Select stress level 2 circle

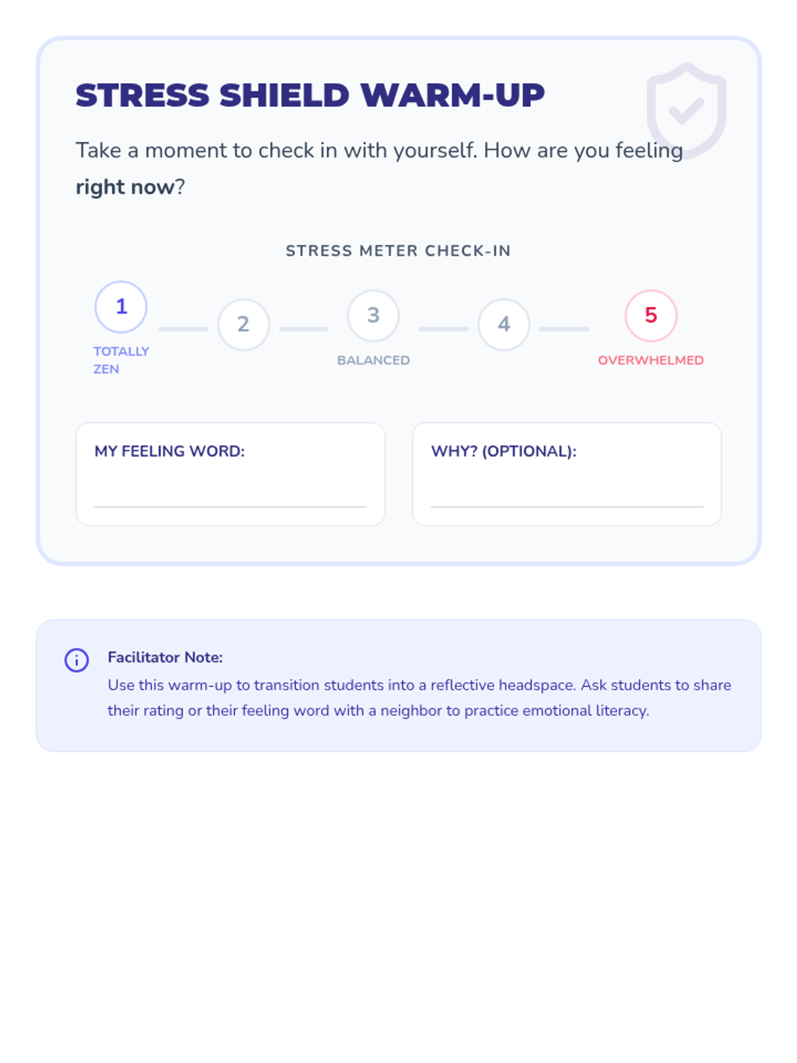[x=244, y=324]
